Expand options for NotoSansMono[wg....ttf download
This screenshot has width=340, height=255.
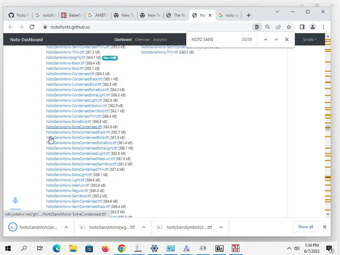tap(143, 227)
